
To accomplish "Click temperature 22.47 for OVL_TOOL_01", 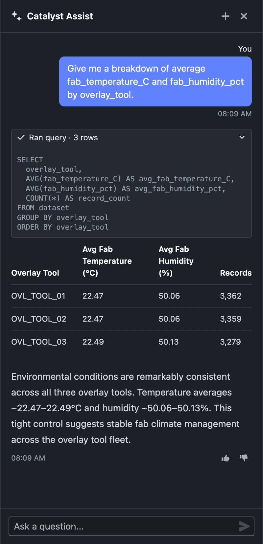I will coord(93,296).
